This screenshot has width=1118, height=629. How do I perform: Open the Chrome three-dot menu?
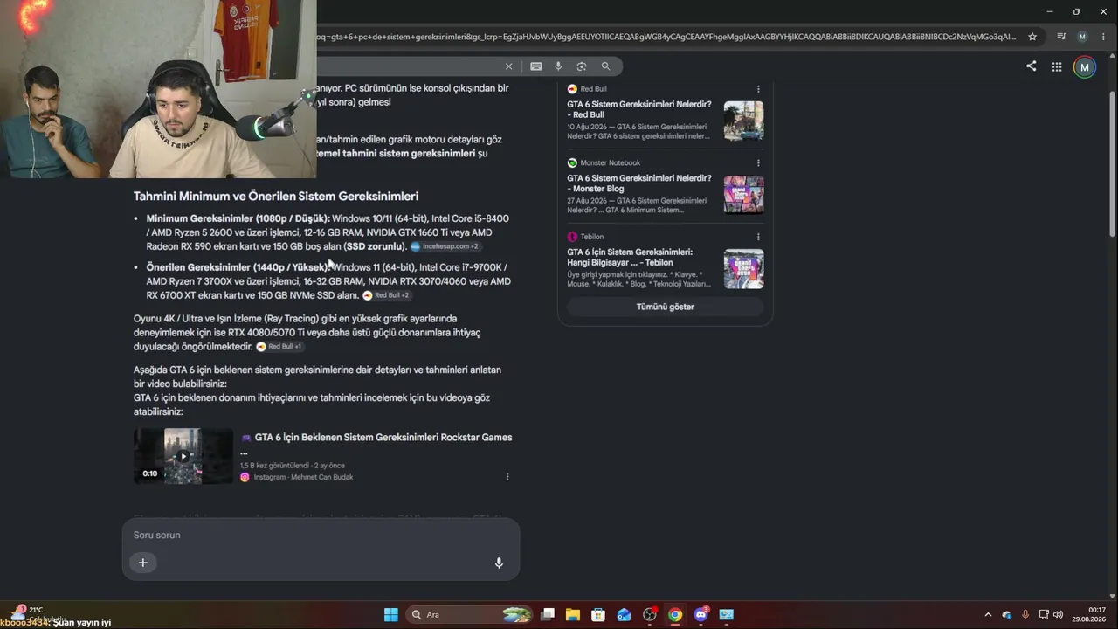click(1103, 37)
